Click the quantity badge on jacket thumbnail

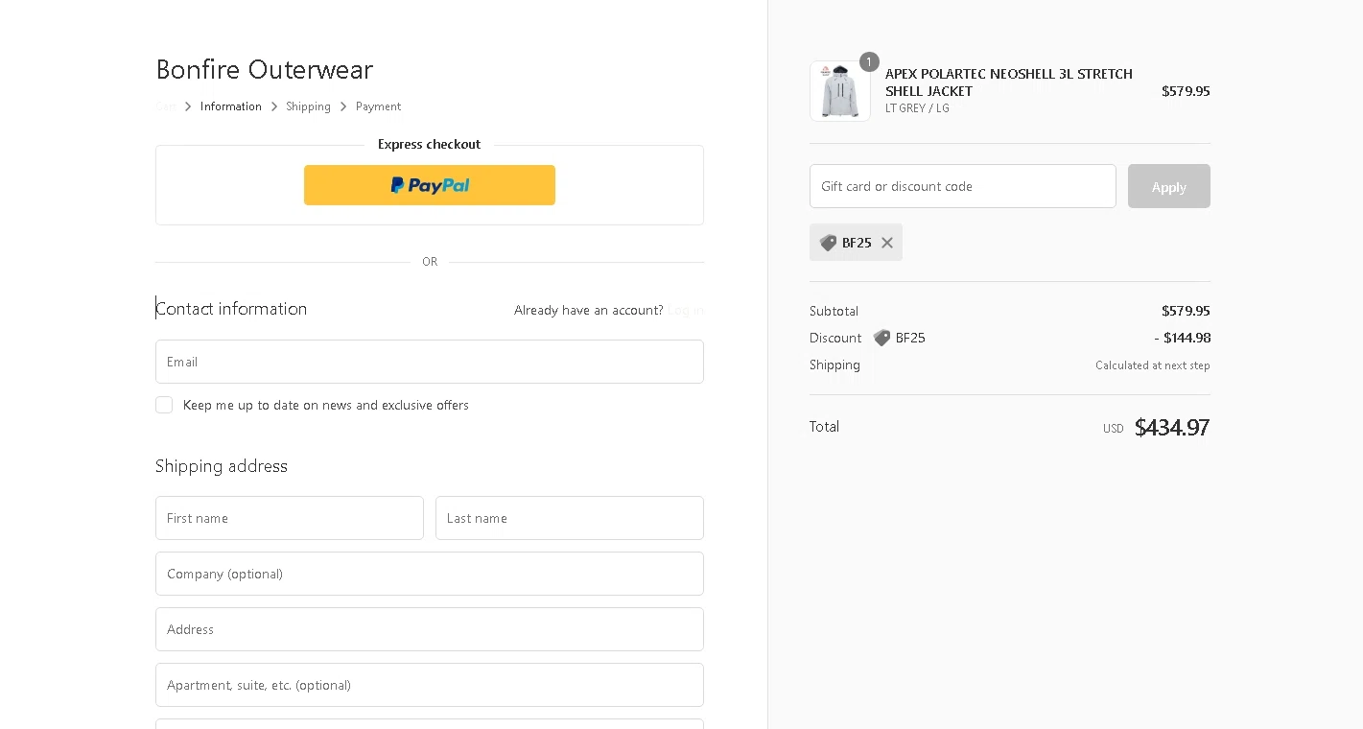869,62
